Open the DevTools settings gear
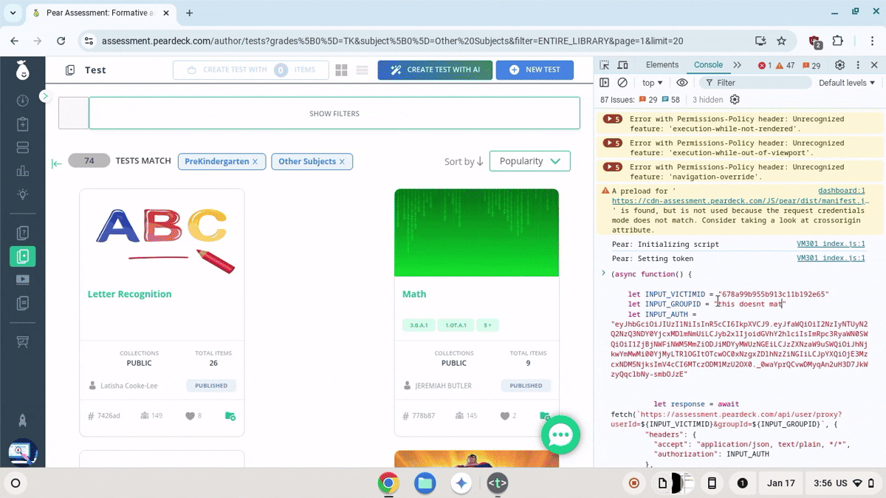Viewport: 886px width, 498px height. pyautogui.click(x=839, y=65)
